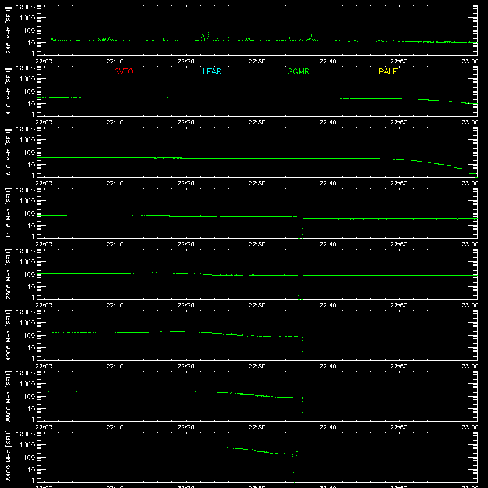Click the 1000 y-tick of 410 MHz plot

point(27,79)
